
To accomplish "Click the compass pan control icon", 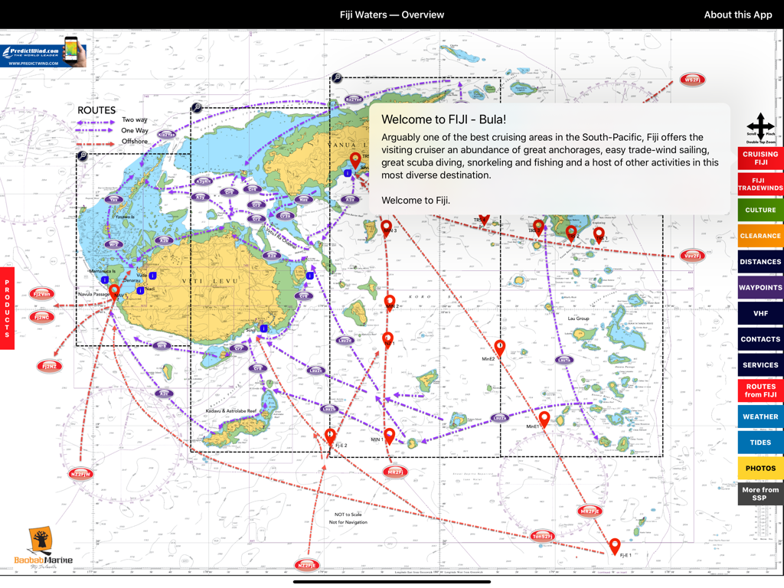I will (760, 125).
